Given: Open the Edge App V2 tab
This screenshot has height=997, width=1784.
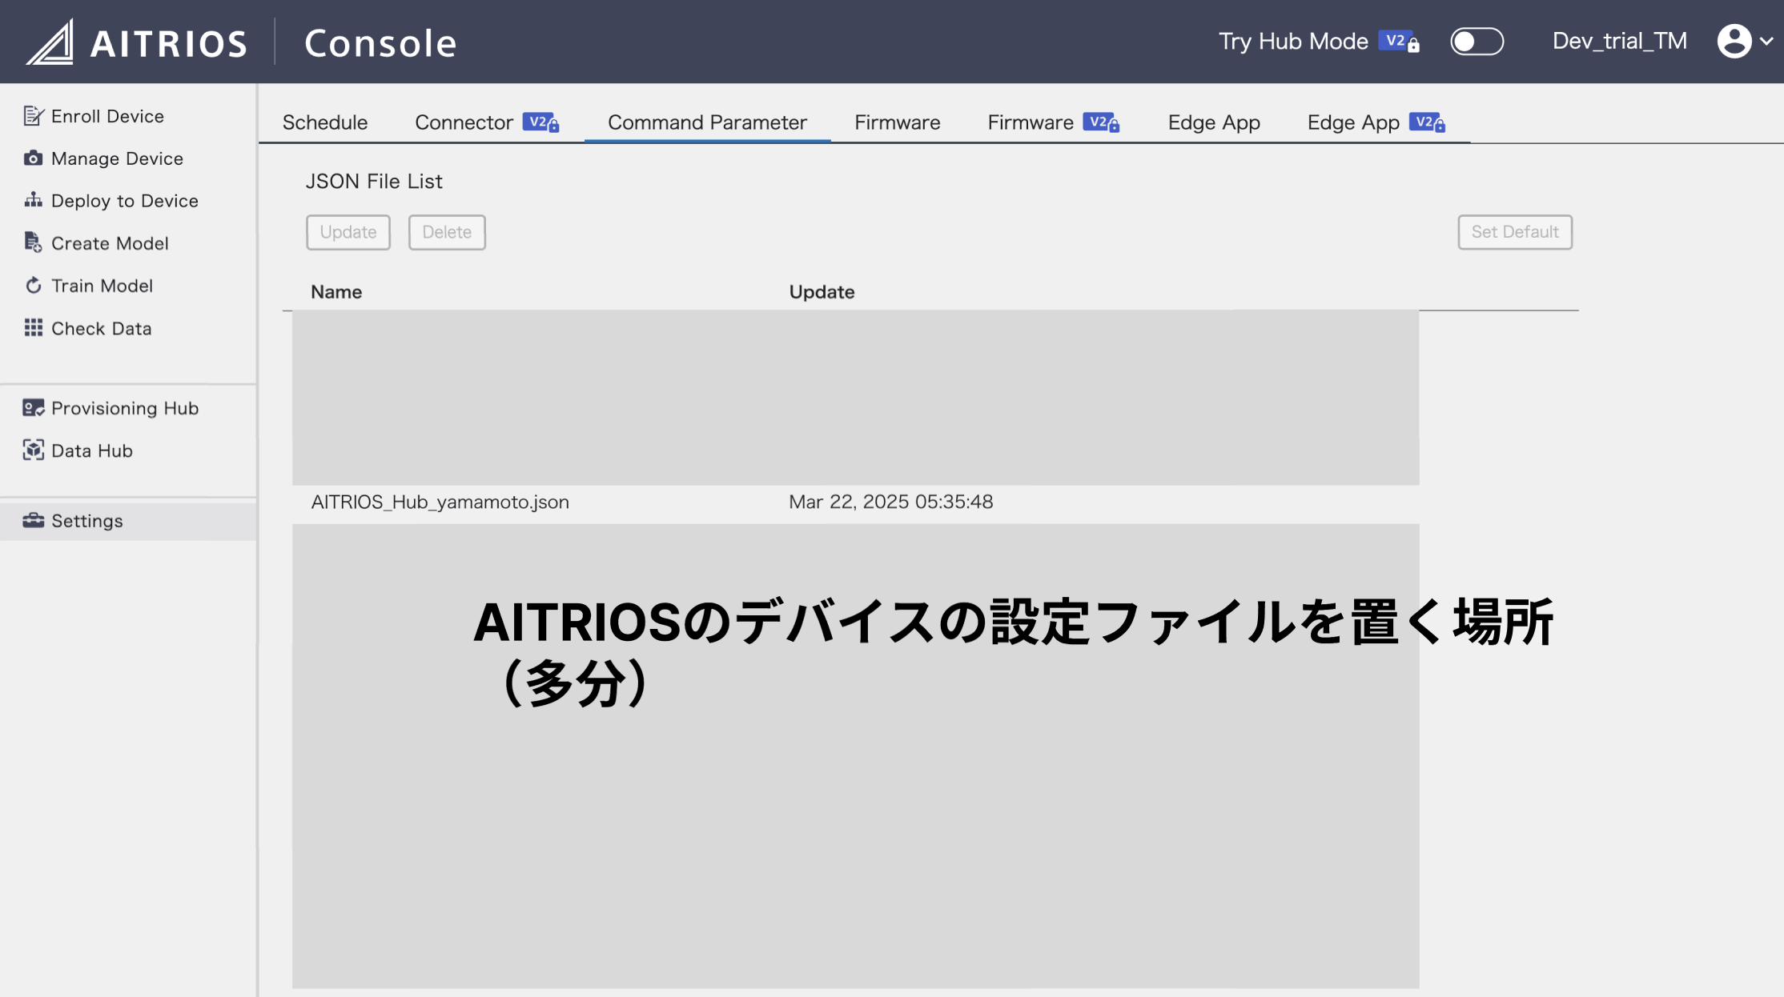Looking at the screenshot, I should 1375,122.
